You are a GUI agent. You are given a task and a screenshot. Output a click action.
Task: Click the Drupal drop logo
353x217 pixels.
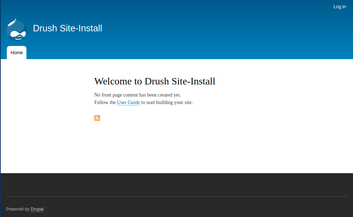[16, 29]
